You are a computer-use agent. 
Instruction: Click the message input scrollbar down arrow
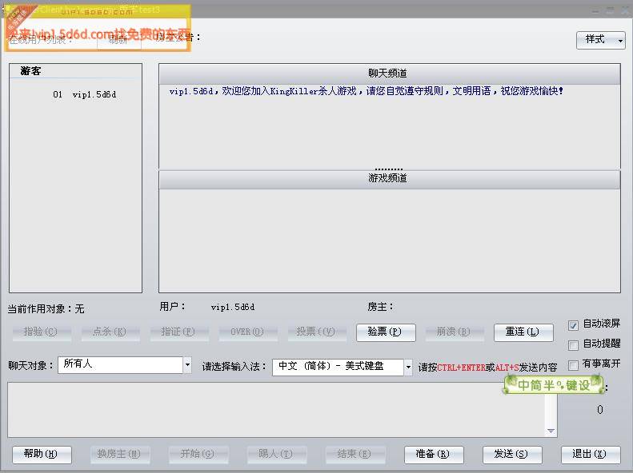(551, 431)
